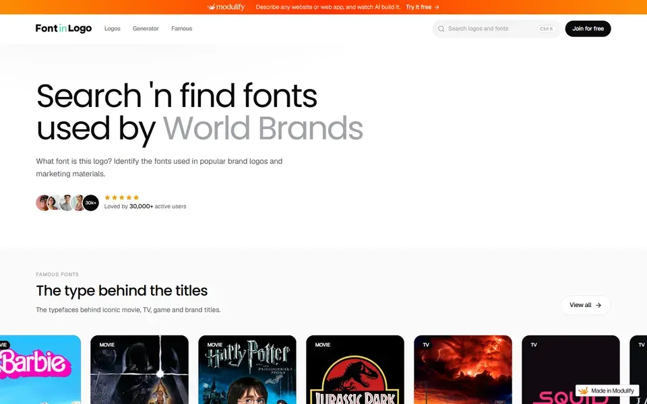Open the Squid Game TV card
The image size is (647, 404).
tap(571, 370)
